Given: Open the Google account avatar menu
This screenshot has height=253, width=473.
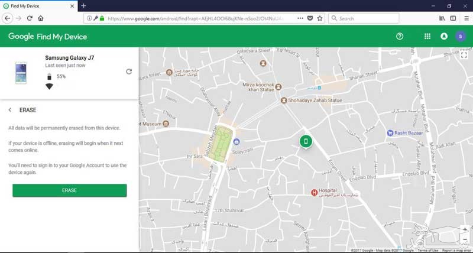Looking at the screenshot, I should pyautogui.click(x=460, y=36).
